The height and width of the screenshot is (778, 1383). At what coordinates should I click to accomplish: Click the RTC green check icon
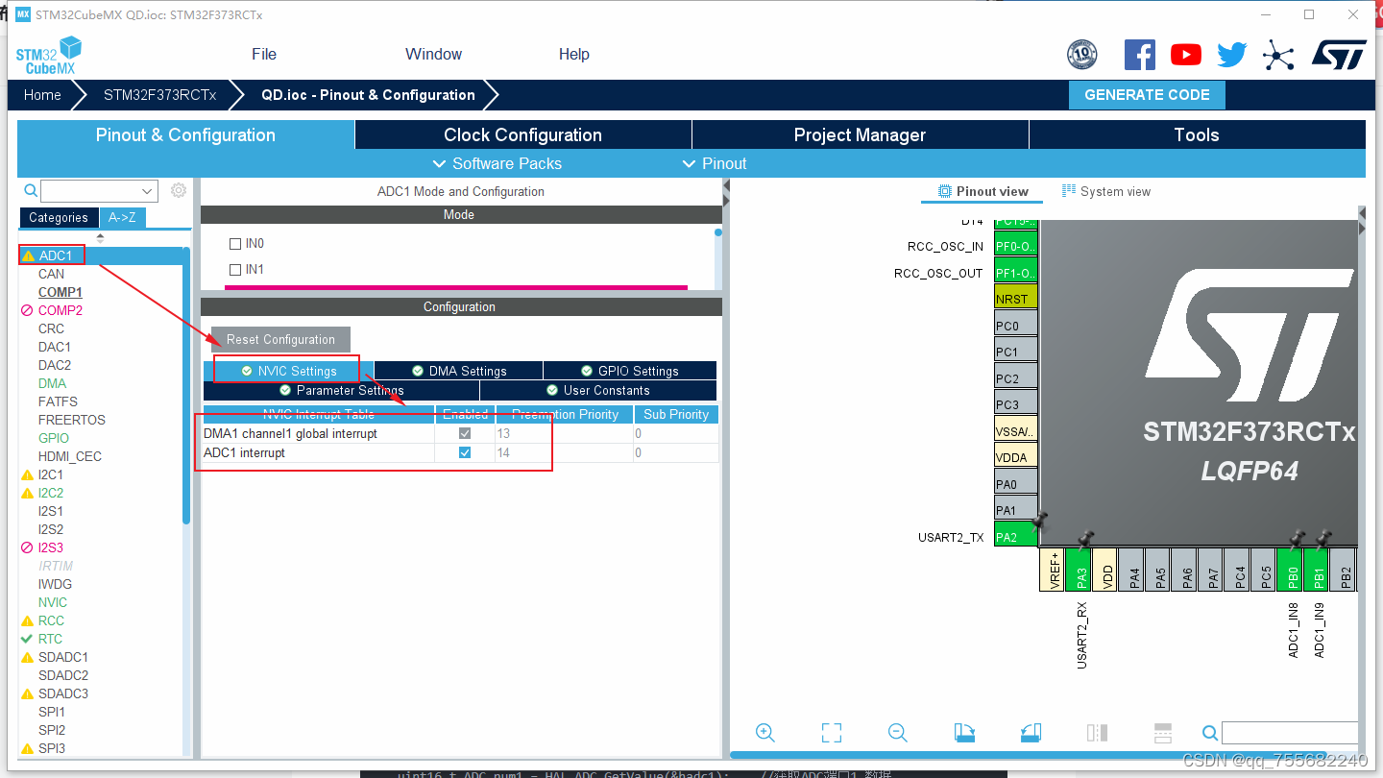click(x=27, y=639)
